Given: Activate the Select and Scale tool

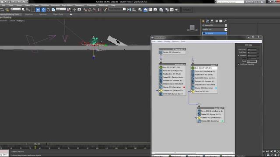Looking at the screenshot, I should point(53,10).
